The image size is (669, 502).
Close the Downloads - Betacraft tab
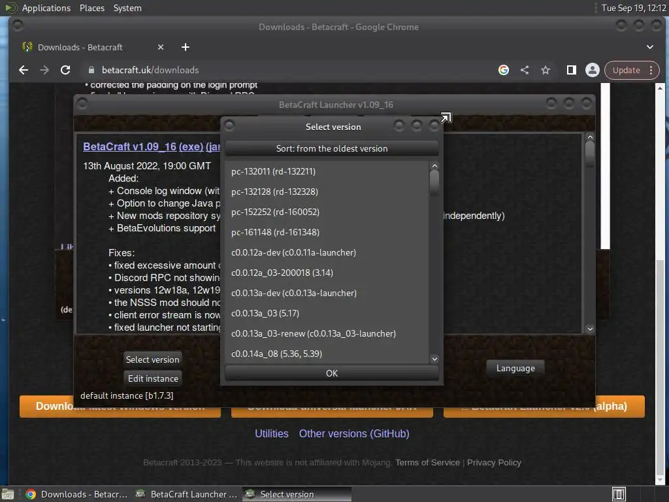click(x=161, y=47)
